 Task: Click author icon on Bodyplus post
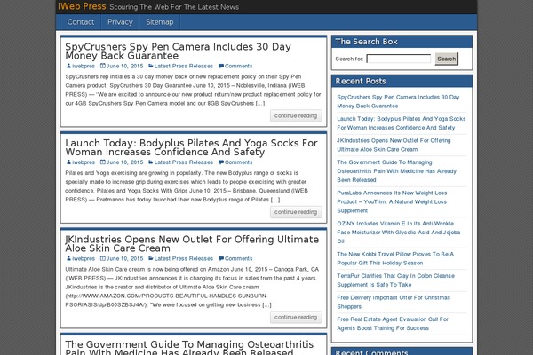[68, 162]
